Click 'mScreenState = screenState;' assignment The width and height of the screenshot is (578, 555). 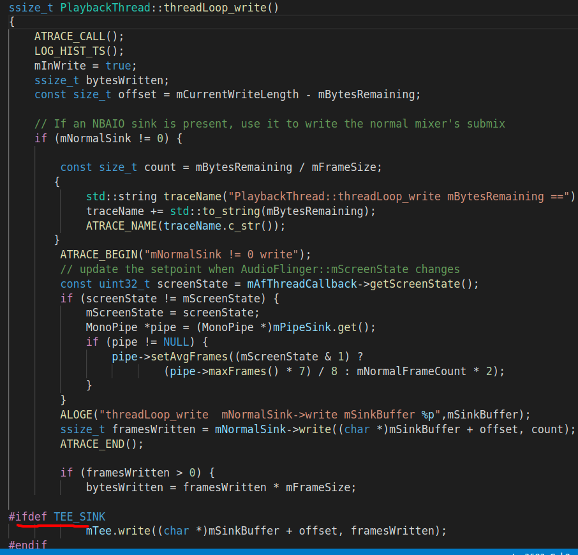click(172, 313)
